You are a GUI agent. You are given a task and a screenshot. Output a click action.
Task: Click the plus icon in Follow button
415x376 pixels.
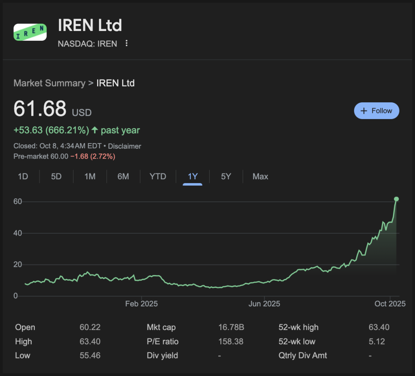point(364,111)
